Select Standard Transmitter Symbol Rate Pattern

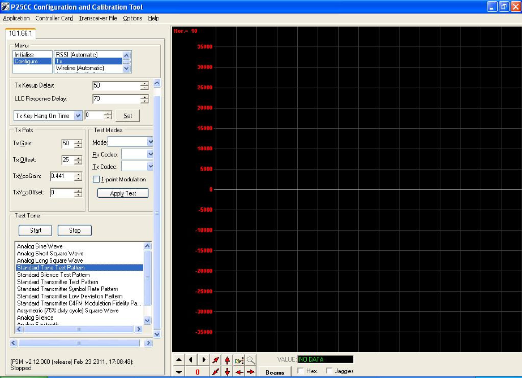click(80, 289)
